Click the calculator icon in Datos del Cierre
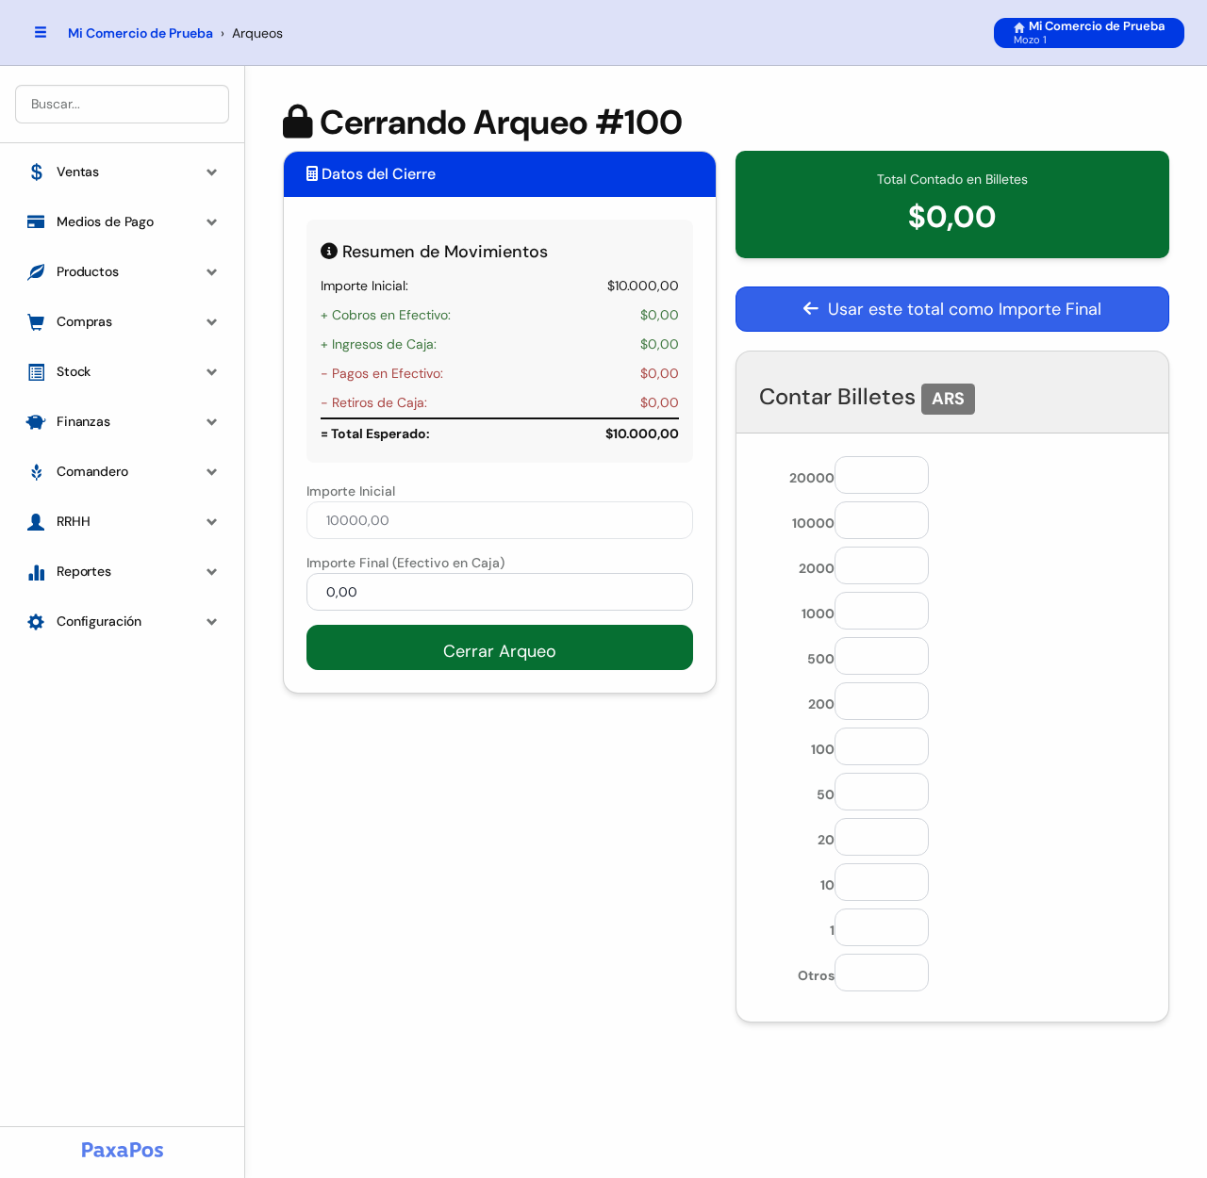 pyautogui.click(x=312, y=173)
